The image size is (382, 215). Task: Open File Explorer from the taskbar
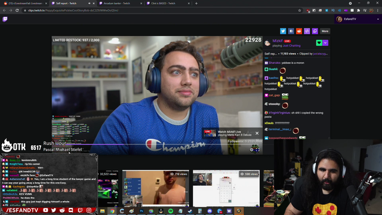(x=102, y=211)
